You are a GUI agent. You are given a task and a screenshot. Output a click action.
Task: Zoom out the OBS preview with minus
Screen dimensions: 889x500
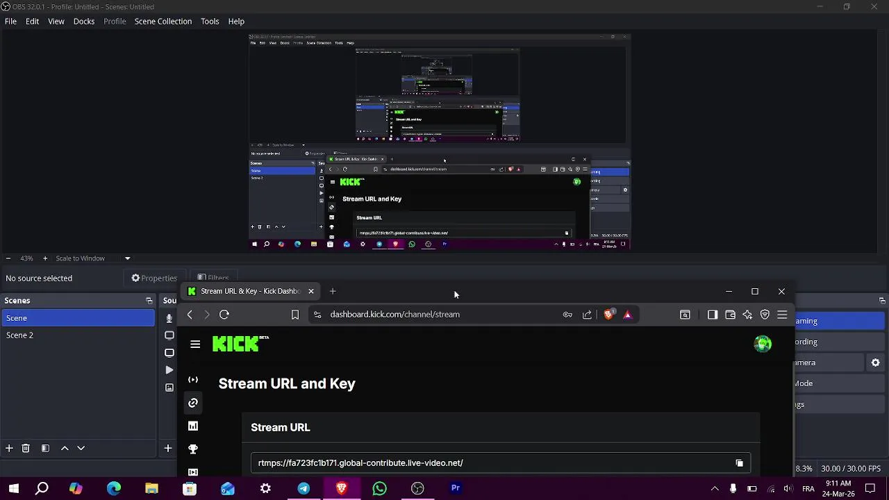(x=8, y=258)
